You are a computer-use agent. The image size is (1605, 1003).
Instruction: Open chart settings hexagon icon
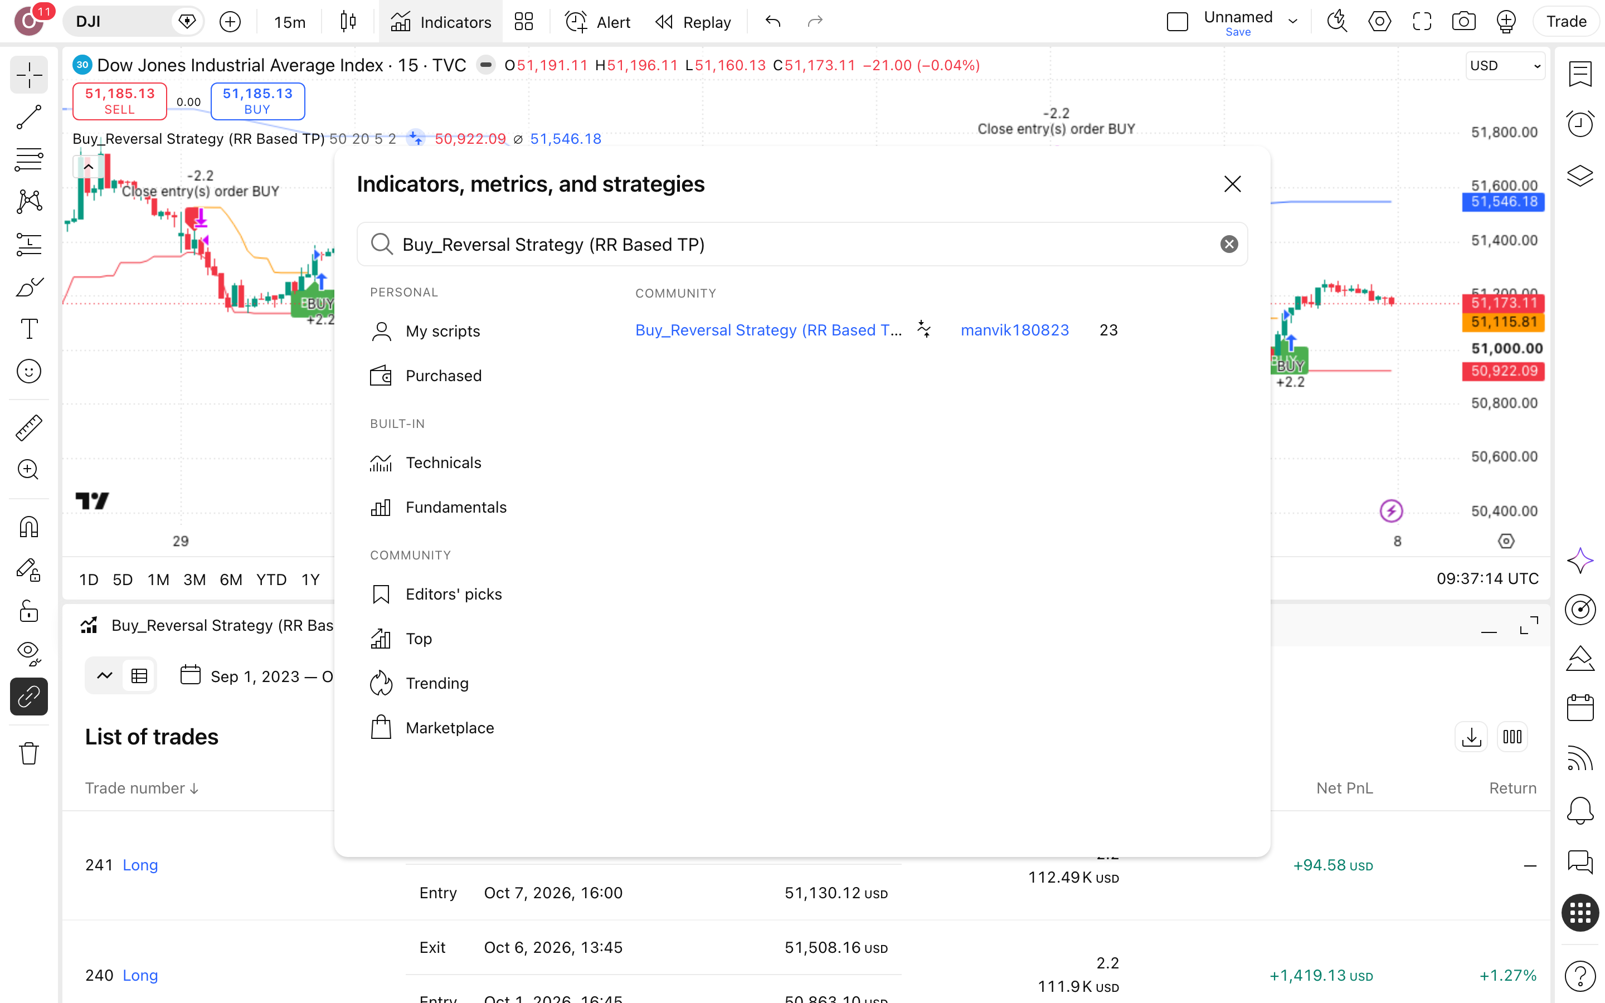click(x=1379, y=22)
